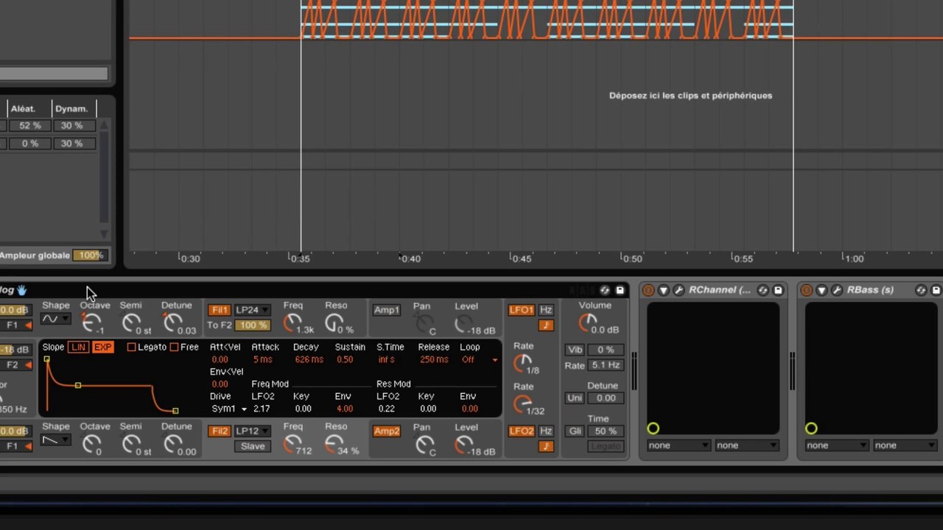Click LFO1 tempo sync note icon
Screen dimensions: 943x530
pos(546,325)
